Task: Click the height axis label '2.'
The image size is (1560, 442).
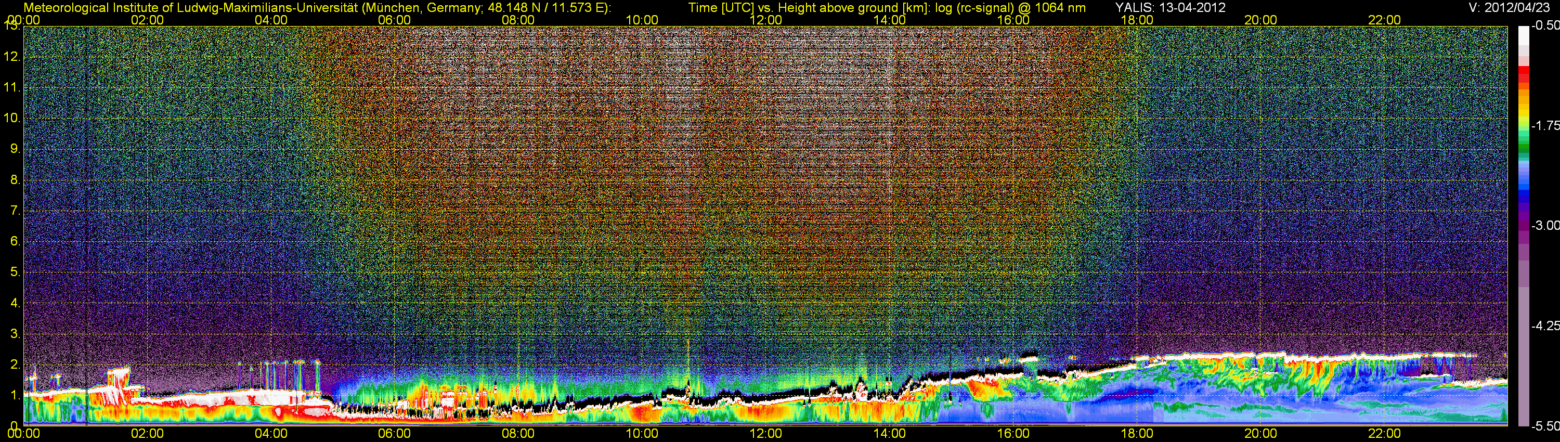Action: pos(15,364)
